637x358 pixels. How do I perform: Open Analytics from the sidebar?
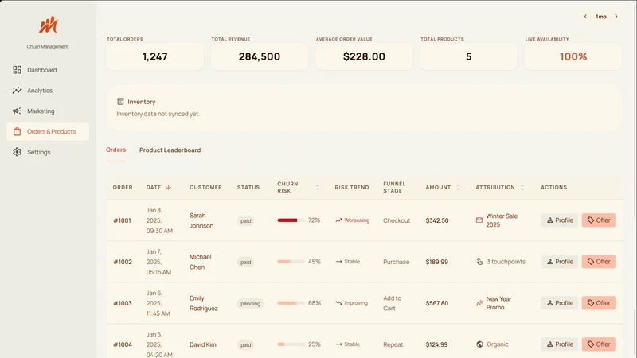(48, 91)
